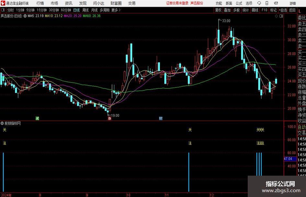Click the MA5: 23.19 indicator label
The image size is (306, 197).
tap(36, 16)
